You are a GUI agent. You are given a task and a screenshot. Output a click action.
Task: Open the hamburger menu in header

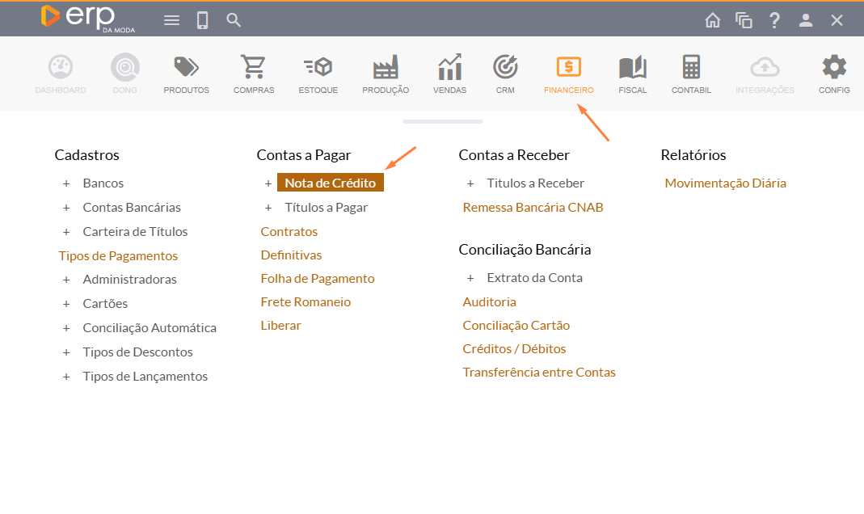click(x=171, y=20)
